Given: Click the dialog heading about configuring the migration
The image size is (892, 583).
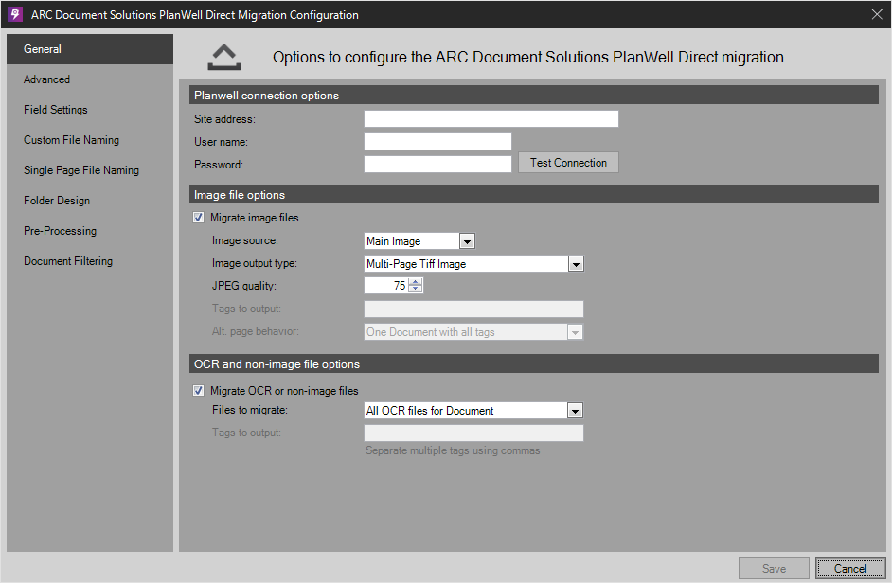Looking at the screenshot, I should click(528, 57).
